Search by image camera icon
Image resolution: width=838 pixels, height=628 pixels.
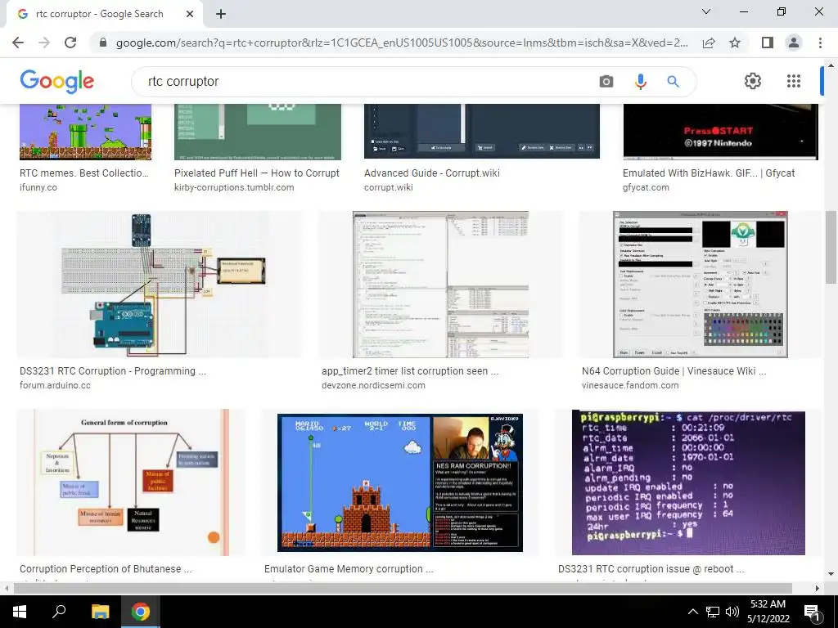606,81
